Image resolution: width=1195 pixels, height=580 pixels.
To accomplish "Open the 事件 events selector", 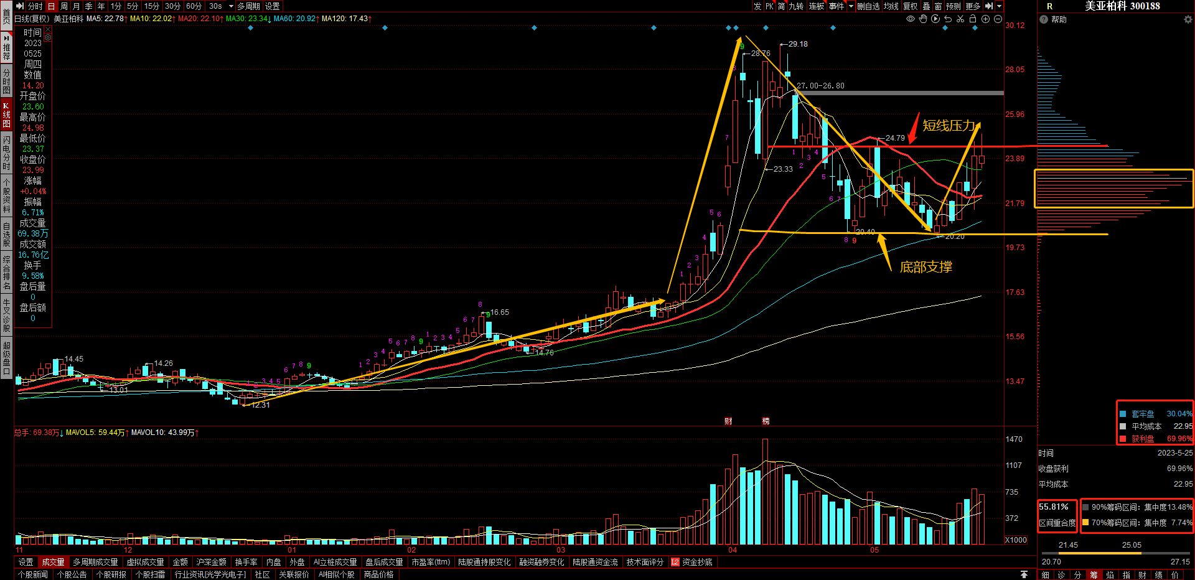I will point(836,6).
